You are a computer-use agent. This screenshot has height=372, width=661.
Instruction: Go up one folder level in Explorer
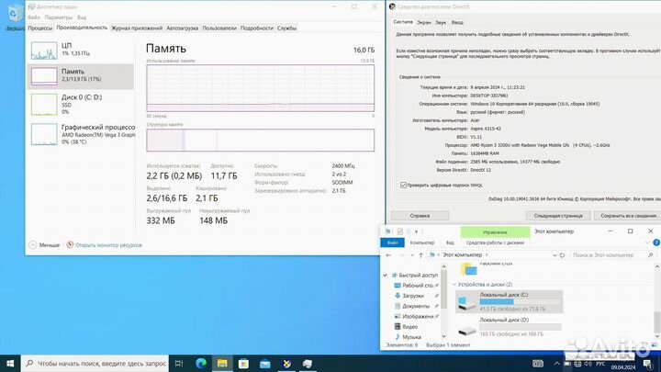coord(420,255)
